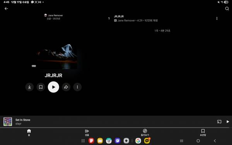Open more options under album title

click(x=77, y=87)
